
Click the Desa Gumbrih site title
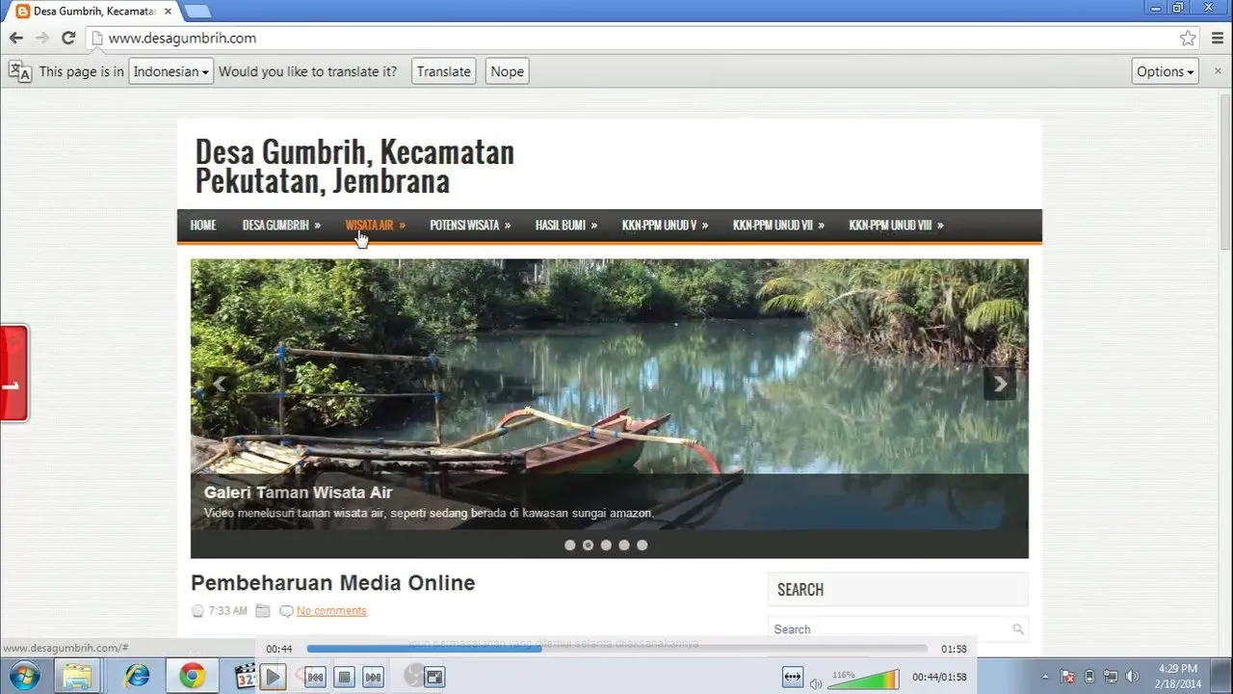pyautogui.click(x=354, y=166)
